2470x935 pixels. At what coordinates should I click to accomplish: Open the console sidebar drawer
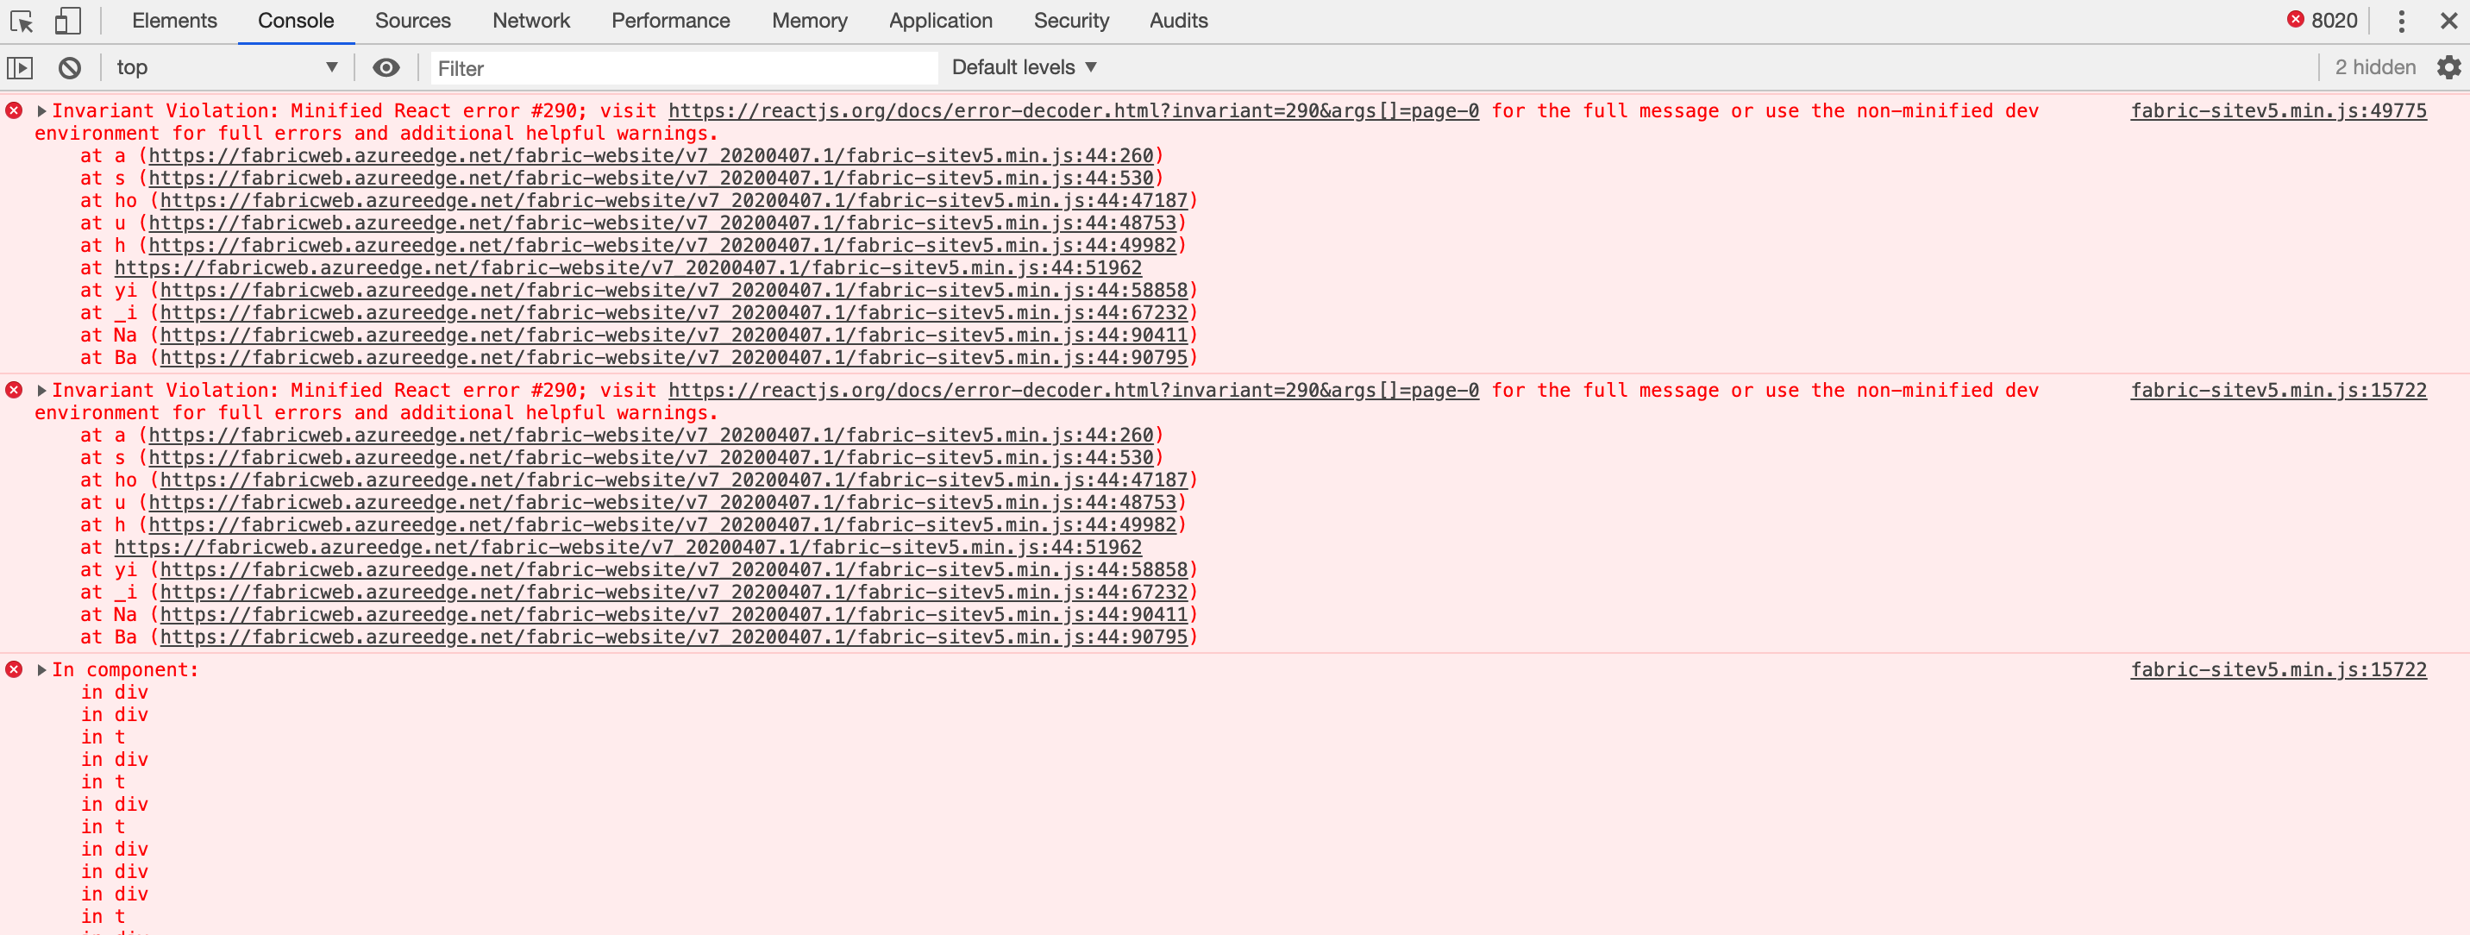20,67
